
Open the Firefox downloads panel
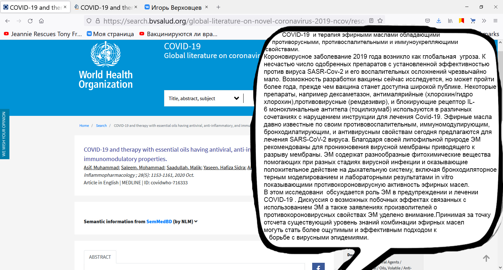point(439,21)
